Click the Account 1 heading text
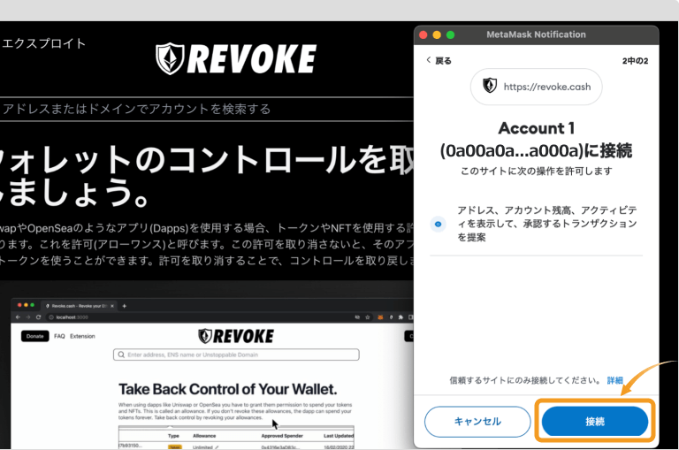 click(x=537, y=128)
